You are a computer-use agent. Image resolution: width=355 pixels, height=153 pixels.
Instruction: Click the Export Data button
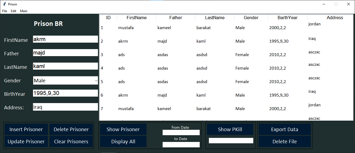click(284, 129)
